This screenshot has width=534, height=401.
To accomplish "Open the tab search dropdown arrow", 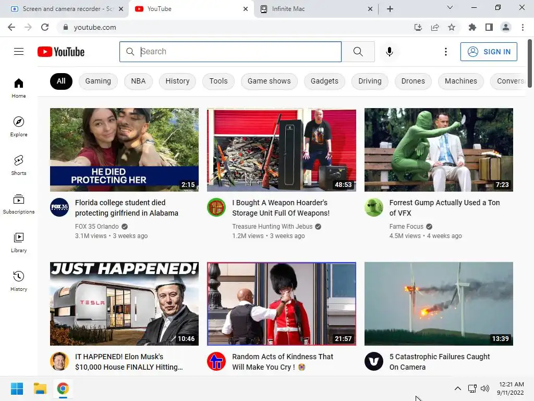I will pyautogui.click(x=450, y=7).
